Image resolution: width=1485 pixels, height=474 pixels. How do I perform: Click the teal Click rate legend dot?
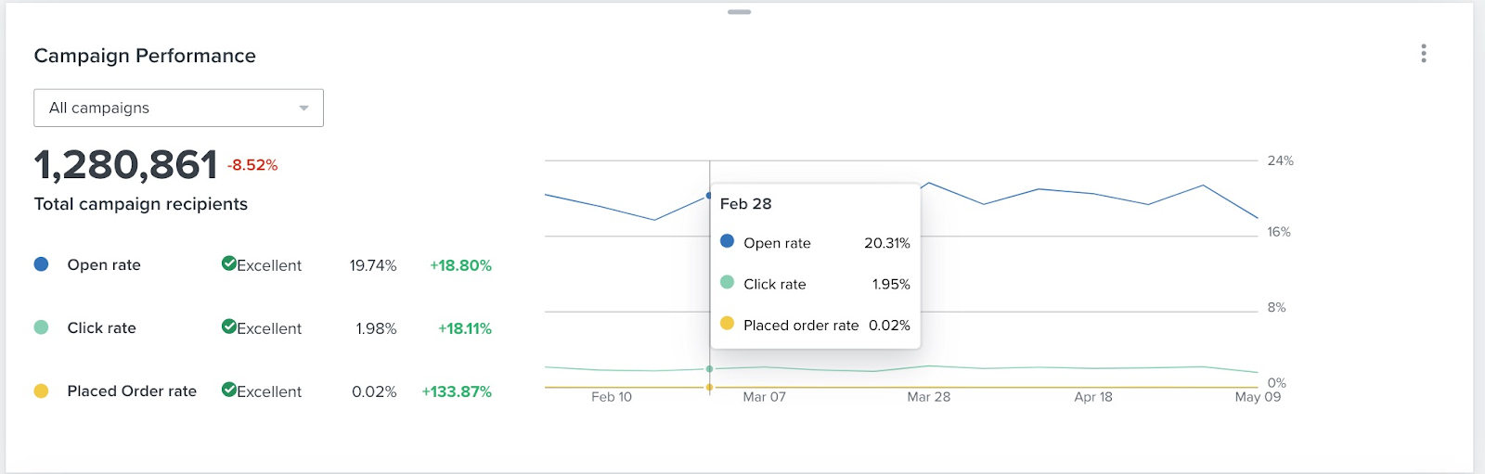click(x=41, y=327)
